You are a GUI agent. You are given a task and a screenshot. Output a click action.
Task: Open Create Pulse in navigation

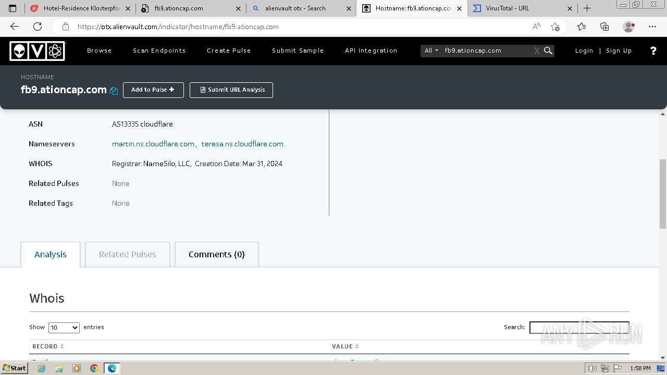point(229,51)
